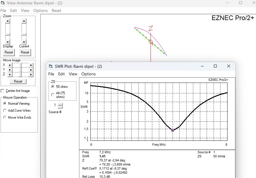256x178 pixels.
Task: Select Alt (75 ohms) Z0 option
Action: click(x=53, y=95)
